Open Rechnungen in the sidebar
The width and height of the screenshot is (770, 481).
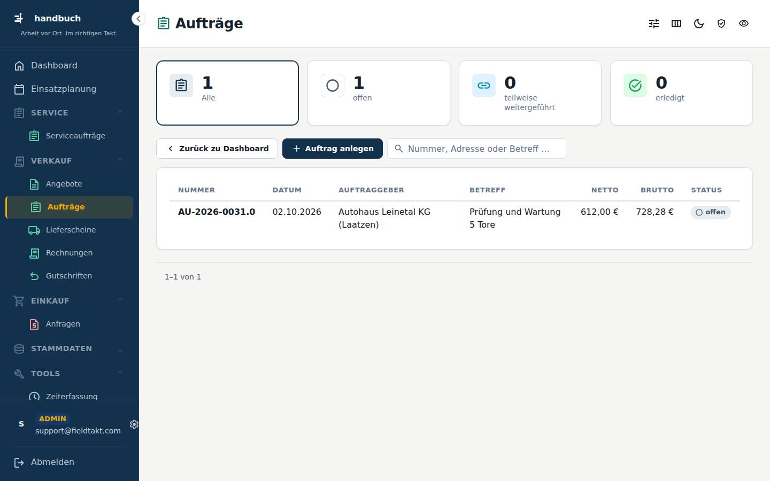click(70, 253)
